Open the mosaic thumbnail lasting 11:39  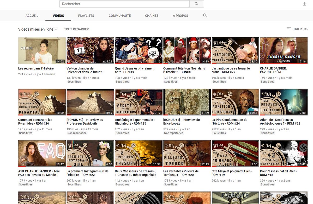(x=187, y=102)
